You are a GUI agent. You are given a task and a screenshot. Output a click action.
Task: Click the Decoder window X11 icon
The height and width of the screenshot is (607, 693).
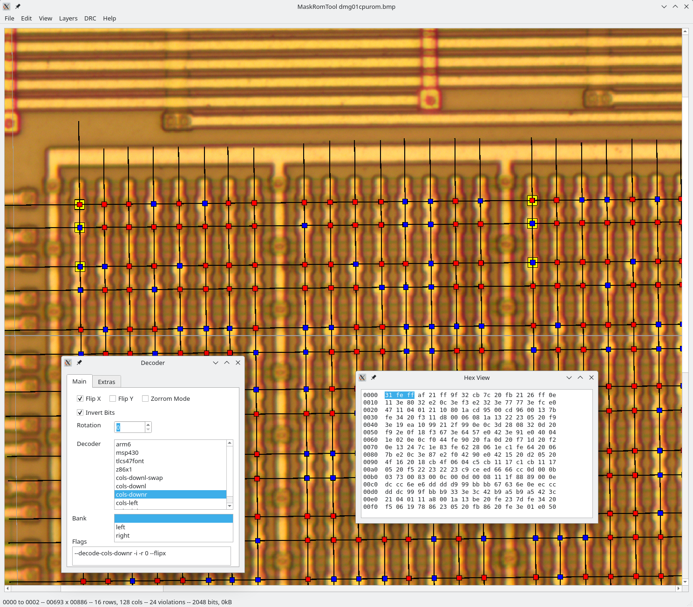(x=68, y=363)
